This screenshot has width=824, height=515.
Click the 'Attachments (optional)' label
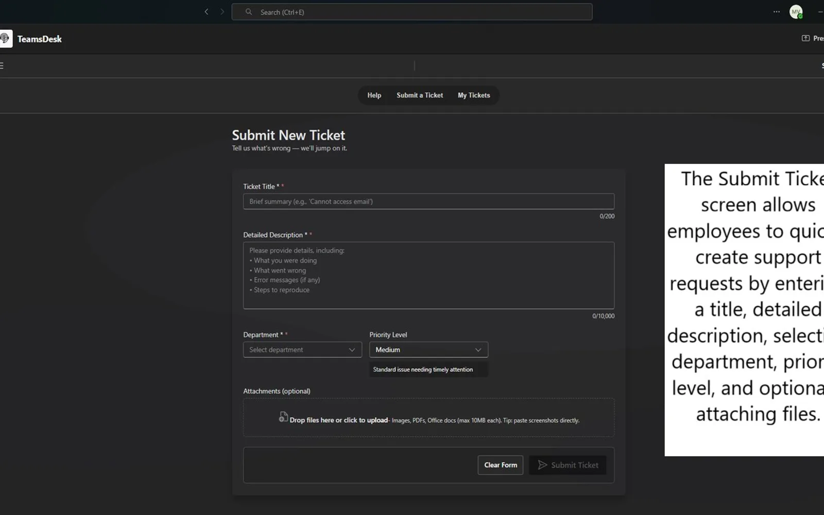tap(277, 391)
